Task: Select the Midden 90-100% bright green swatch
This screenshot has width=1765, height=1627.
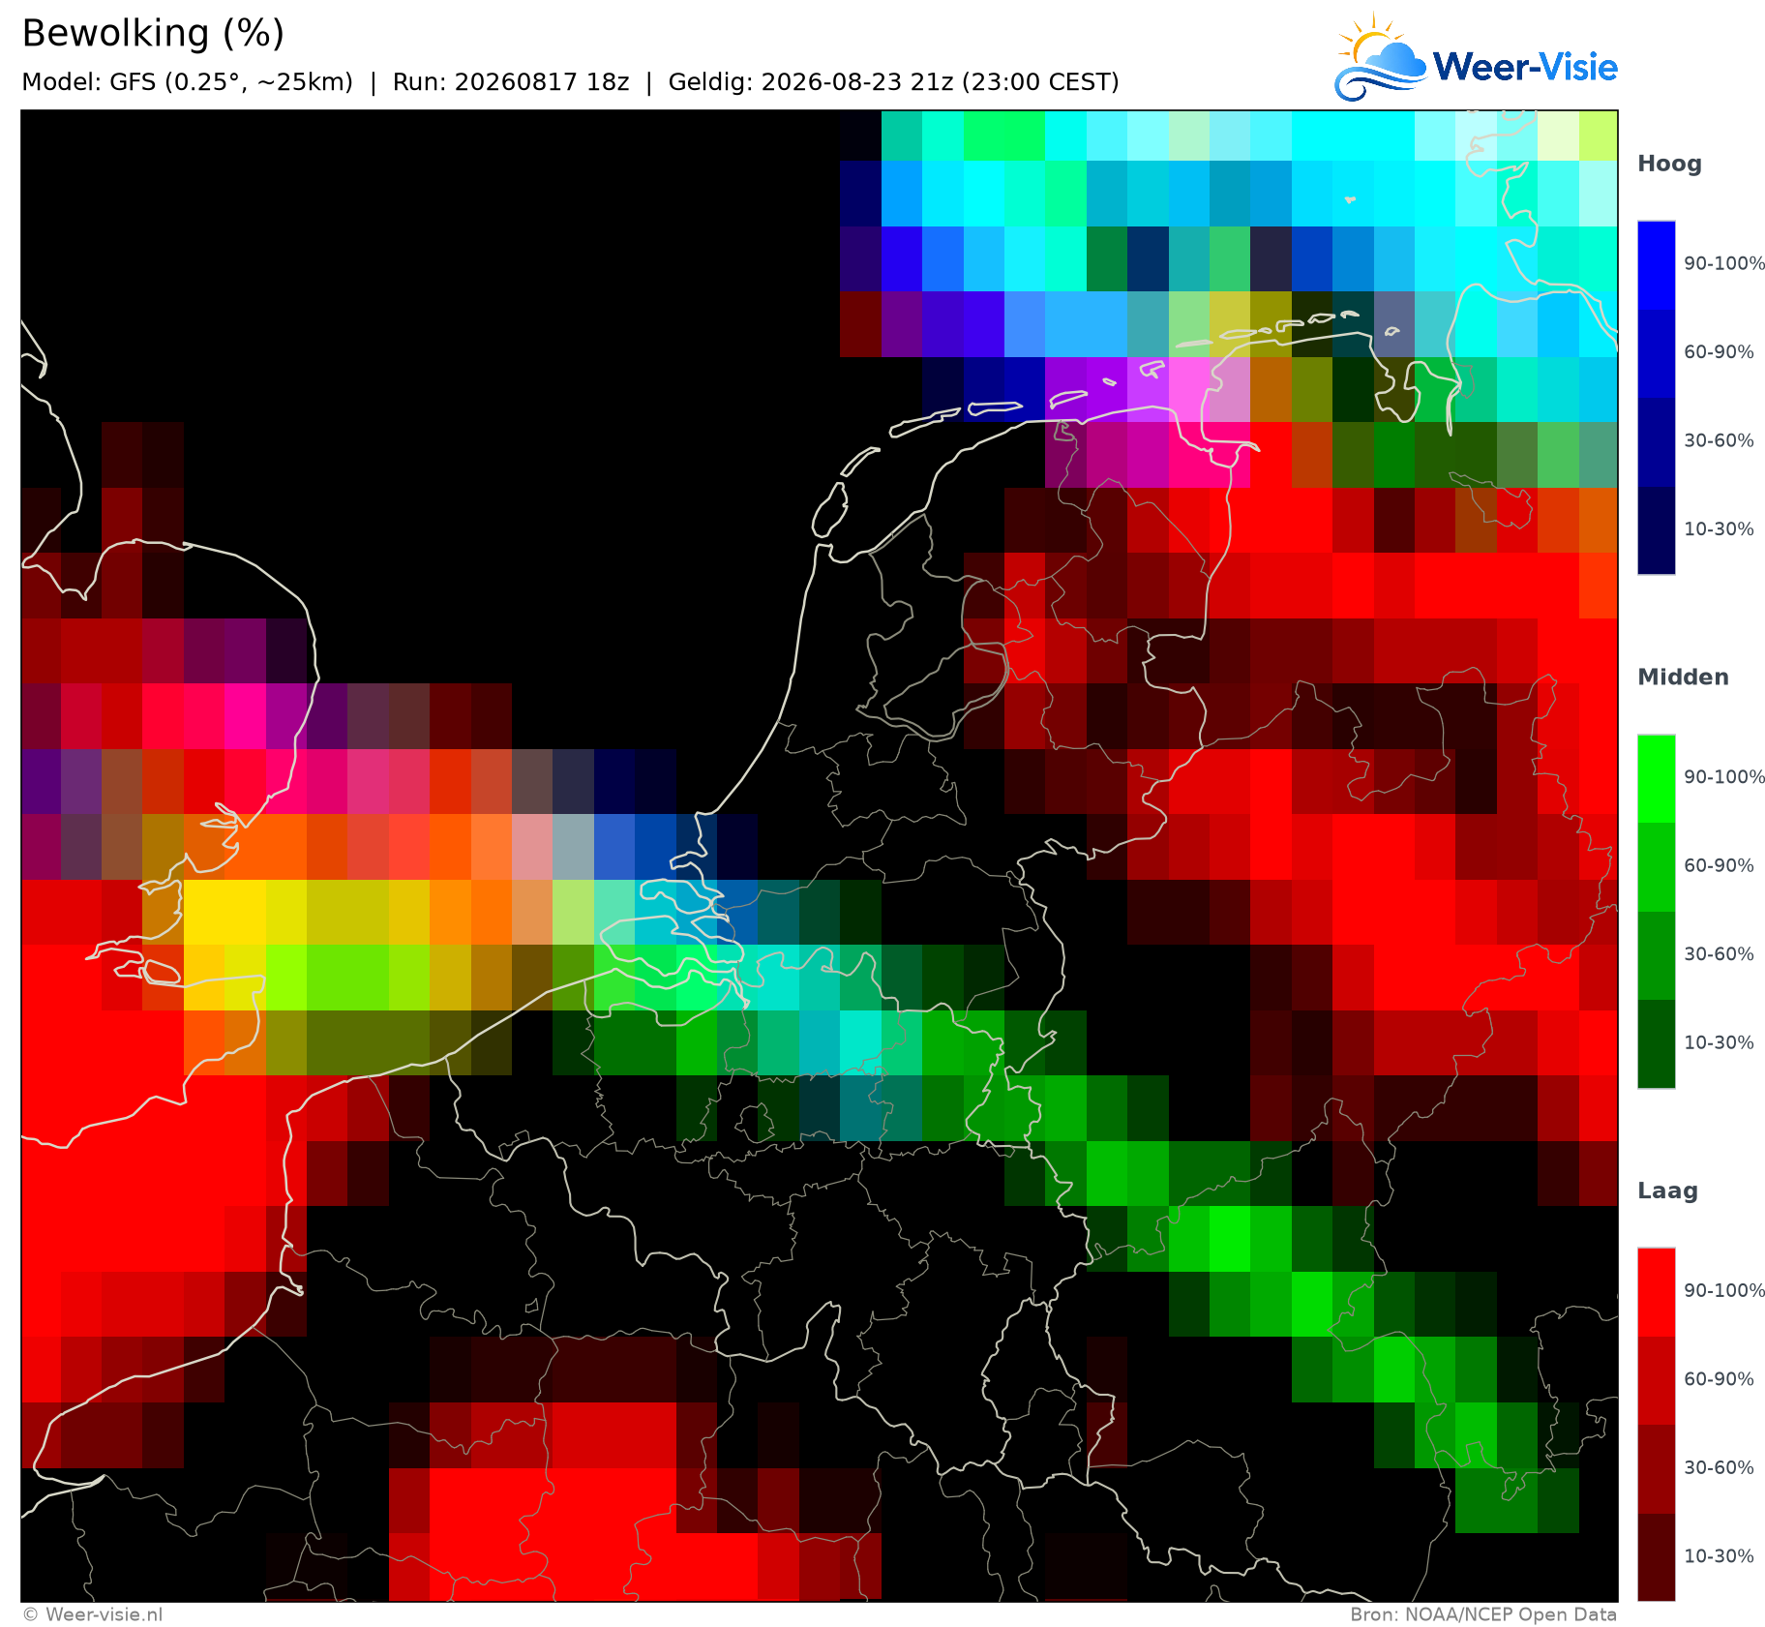Action: coord(1656,779)
